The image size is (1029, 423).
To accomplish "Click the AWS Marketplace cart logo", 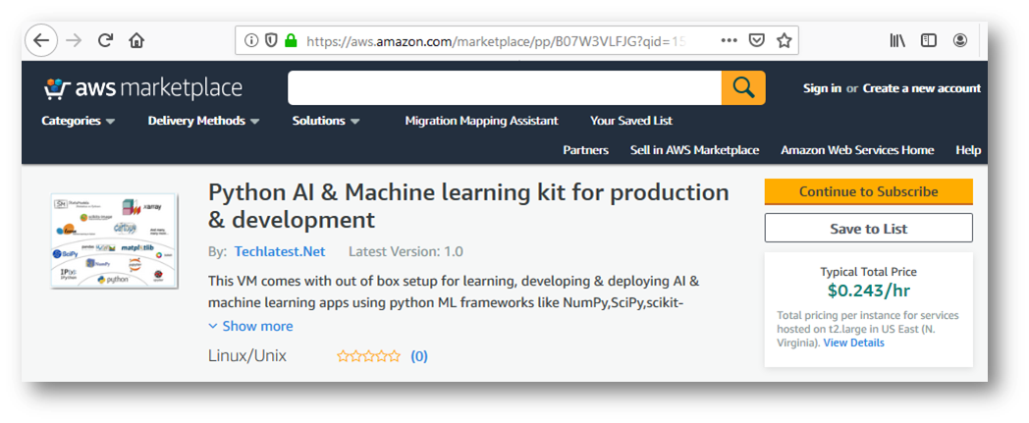I will [x=143, y=88].
